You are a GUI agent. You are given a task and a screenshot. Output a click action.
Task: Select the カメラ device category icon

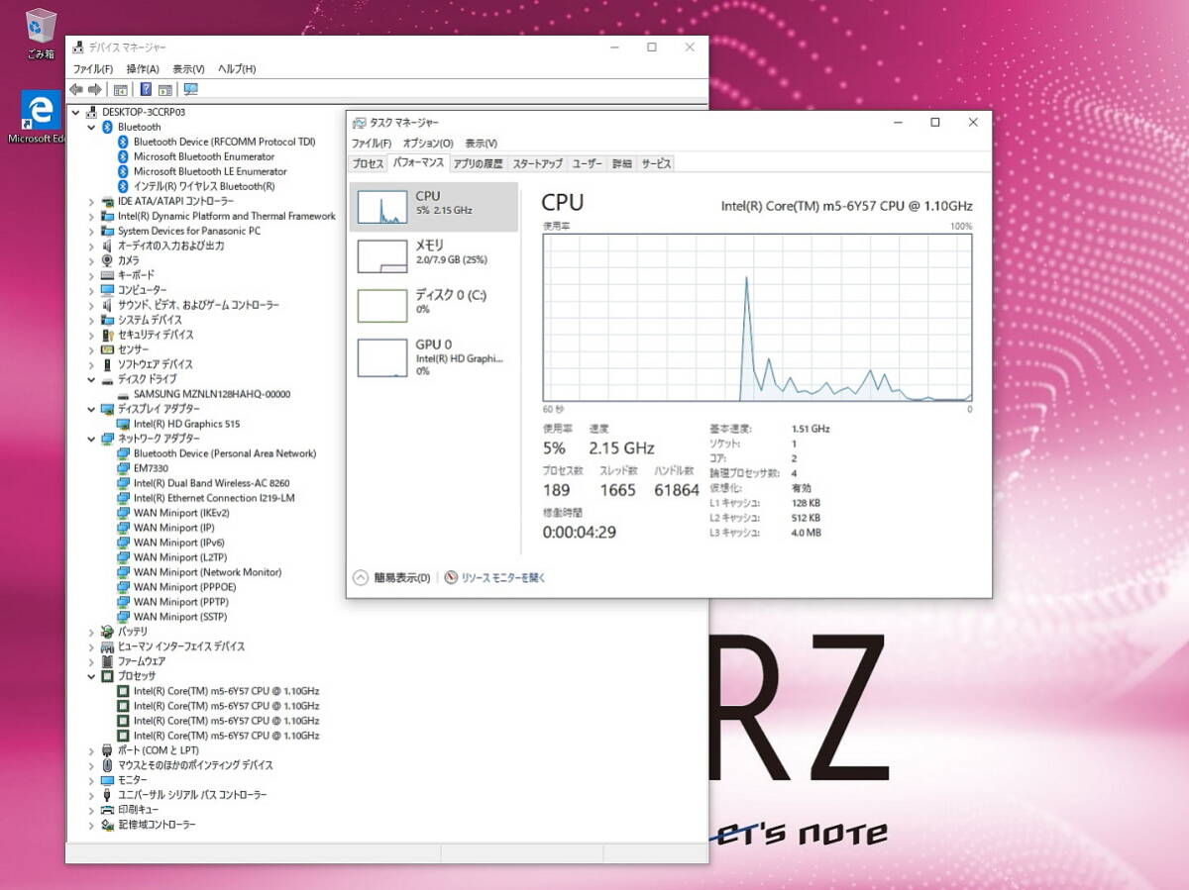[x=108, y=260]
